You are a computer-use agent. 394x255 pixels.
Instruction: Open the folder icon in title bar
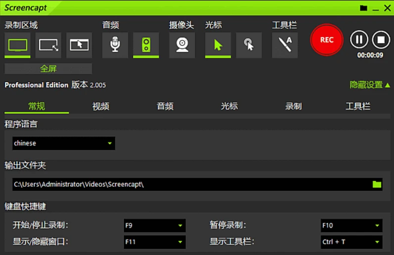364,8
